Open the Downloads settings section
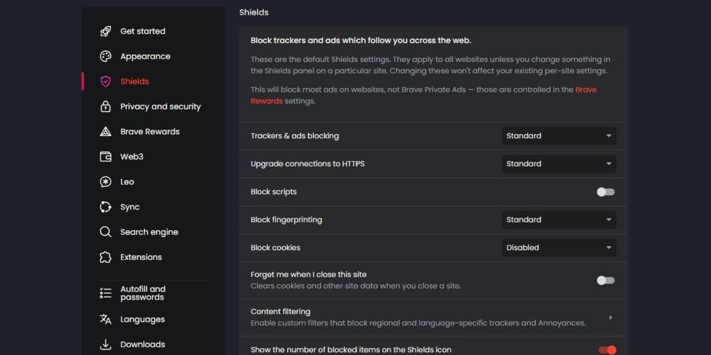Screen dimensions: 711x355 coord(142,344)
